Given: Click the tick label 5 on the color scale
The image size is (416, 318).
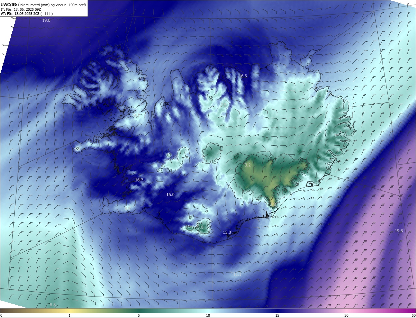Looking at the screenshot, I should [139, 315].
